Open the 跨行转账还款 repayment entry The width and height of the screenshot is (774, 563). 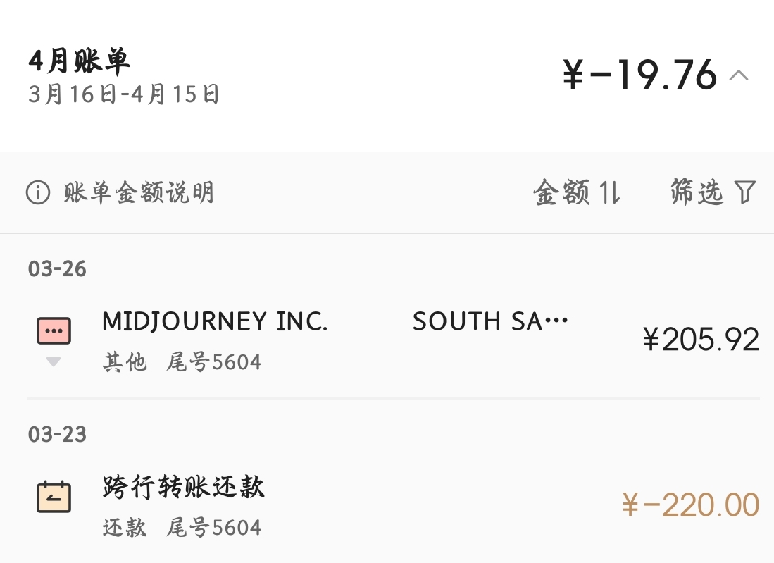183,487
